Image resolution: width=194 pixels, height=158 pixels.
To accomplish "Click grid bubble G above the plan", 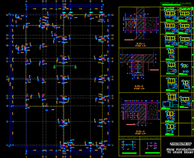I will tap(70, 1).
